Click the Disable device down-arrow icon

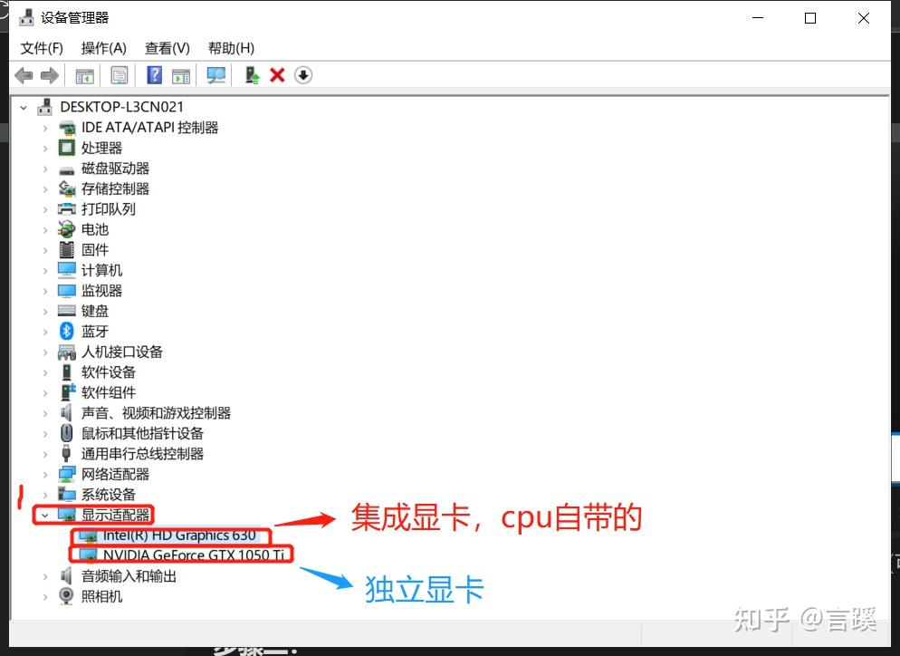(x=302, y=75)
